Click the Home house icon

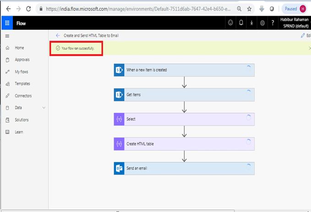pyautogui.click(x=7, y=48)
